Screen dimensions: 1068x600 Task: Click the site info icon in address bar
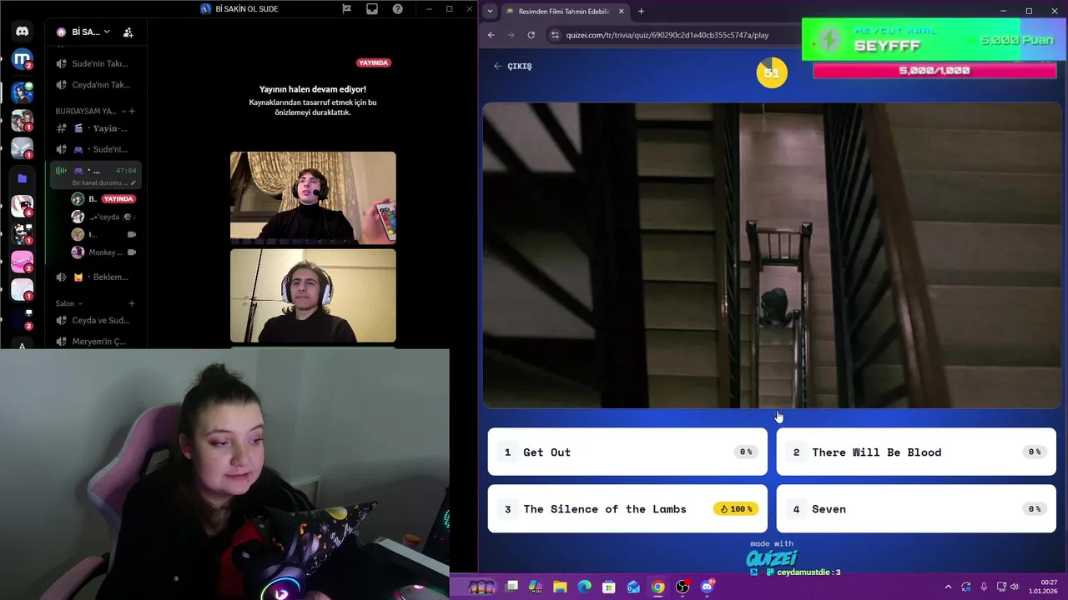[555, 35]
